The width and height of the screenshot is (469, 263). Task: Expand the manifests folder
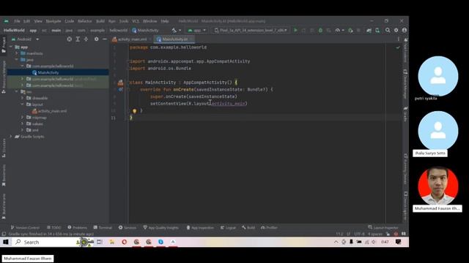[x=17, y=53]
